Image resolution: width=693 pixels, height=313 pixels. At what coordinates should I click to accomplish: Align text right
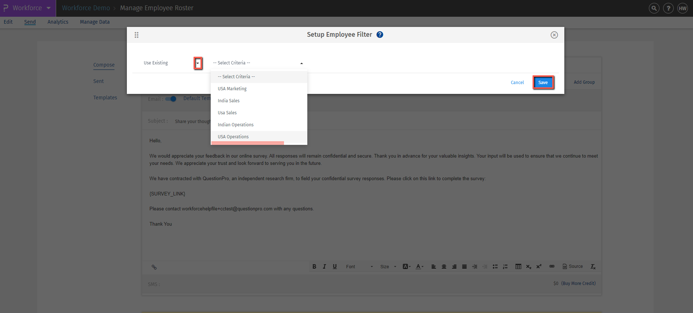click(x=454, y=266)
